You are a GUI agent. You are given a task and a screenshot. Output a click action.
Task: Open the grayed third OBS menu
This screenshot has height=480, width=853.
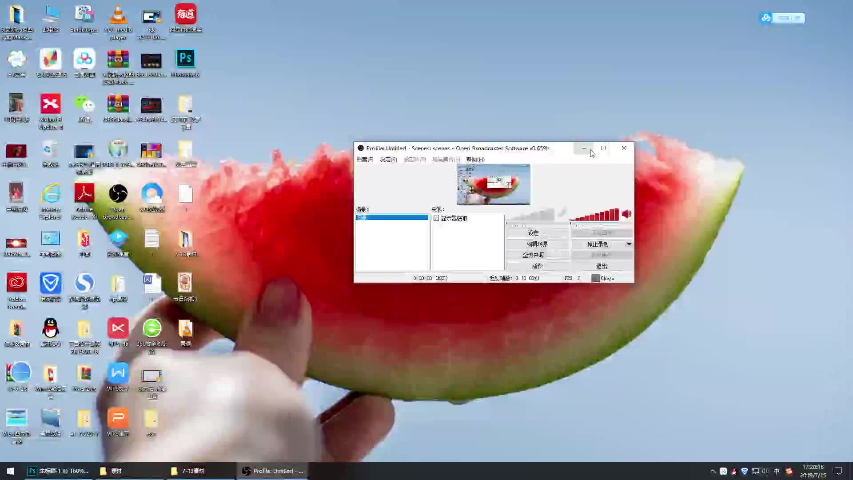(415, 159)
